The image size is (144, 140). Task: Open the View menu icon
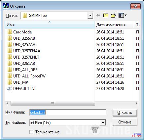click(121, 15)
